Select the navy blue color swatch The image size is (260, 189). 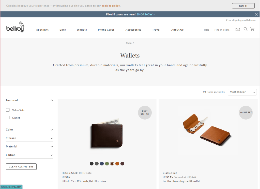pos(102,164)
